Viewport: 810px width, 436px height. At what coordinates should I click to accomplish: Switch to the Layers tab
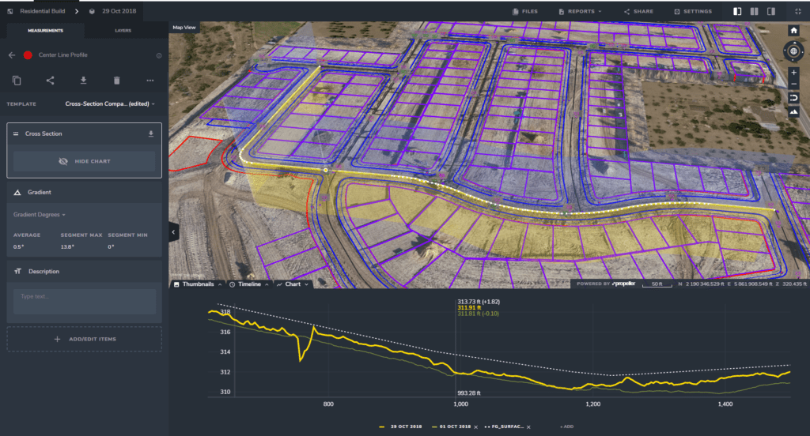[124, 32]
